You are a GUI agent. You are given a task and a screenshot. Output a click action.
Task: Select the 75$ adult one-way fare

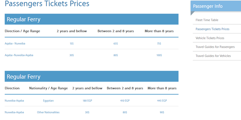coord(159,44)
